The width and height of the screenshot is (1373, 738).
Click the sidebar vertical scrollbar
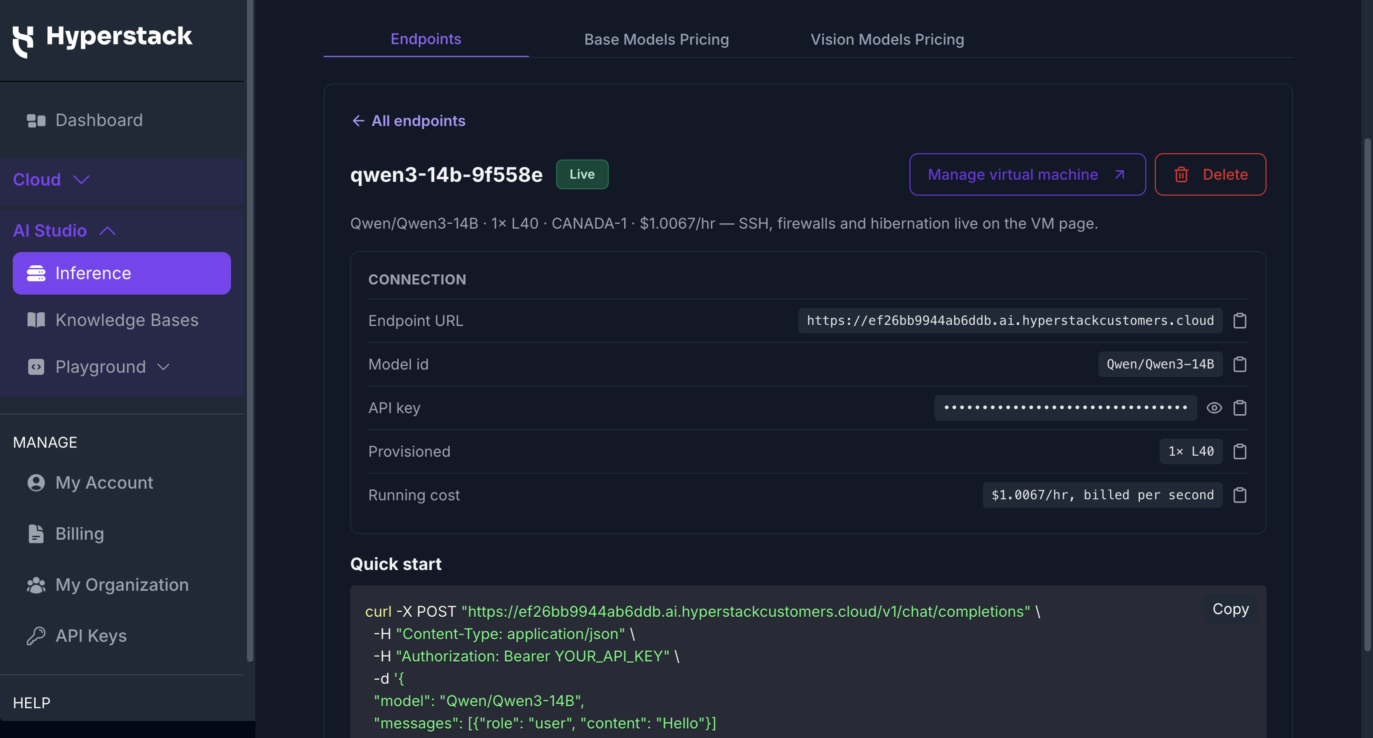[x=250, y=330]
